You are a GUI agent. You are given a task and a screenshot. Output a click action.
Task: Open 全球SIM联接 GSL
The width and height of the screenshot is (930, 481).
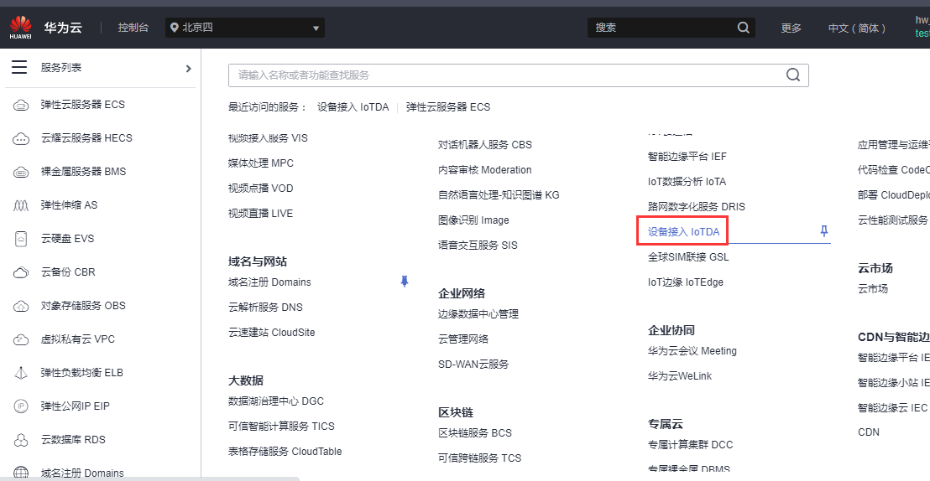[688, 257]
